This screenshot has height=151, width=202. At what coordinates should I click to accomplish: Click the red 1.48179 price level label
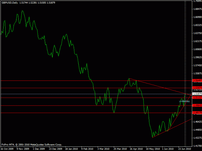pos(197,113)
